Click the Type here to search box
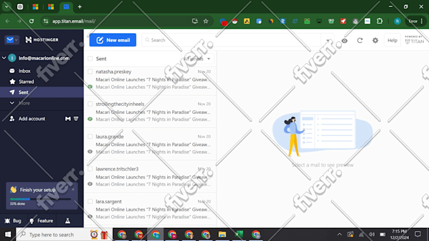Image resolution: width=429 pixels, height=241 pixels. pyautogui.click(x=64, y=235)
